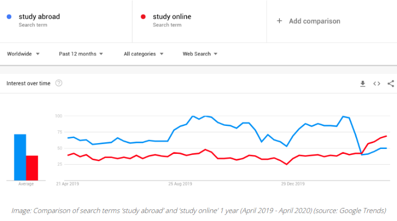Click the 25 Aug 2019 date marker
This screenshot has height=221, width=397.
pos(181,184)
